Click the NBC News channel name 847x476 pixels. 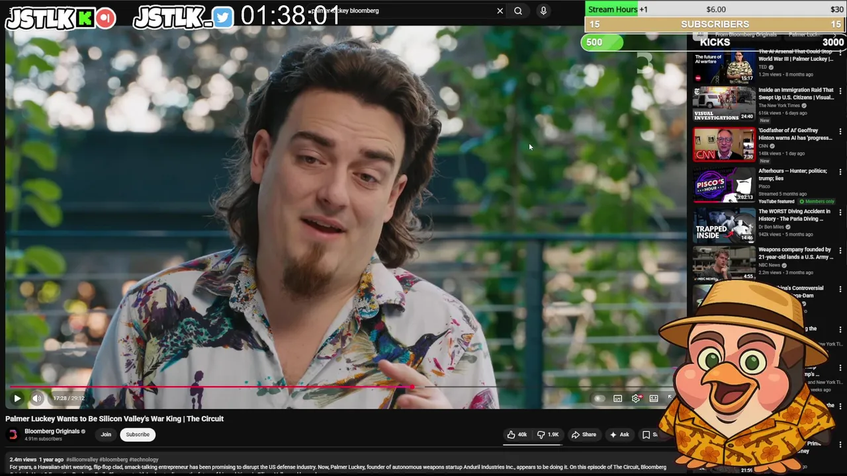tap(770, 265)
